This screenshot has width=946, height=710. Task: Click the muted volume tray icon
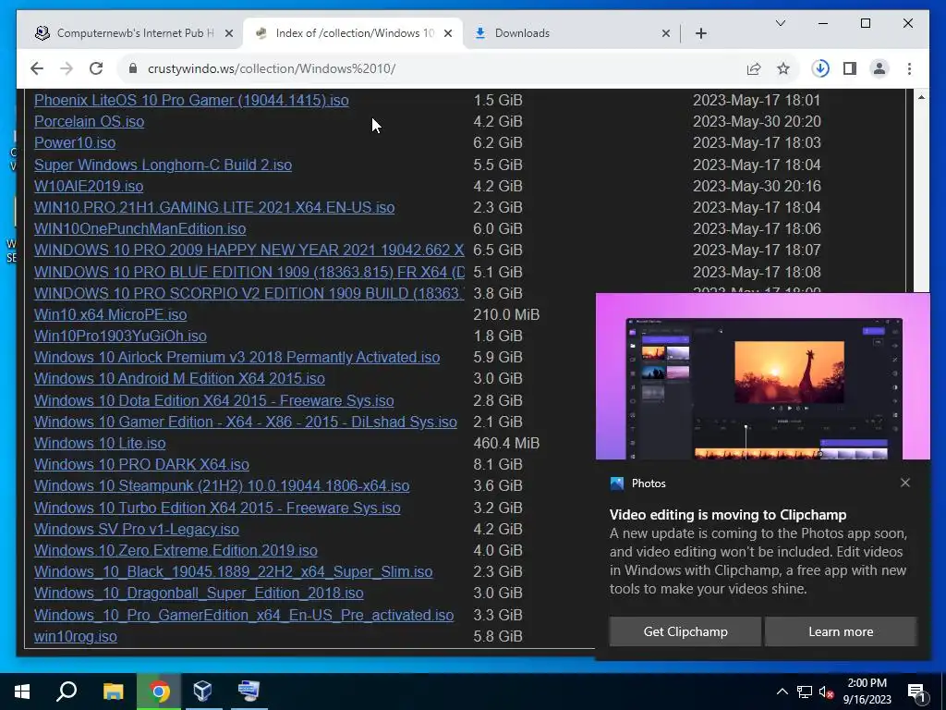[826, 692]
